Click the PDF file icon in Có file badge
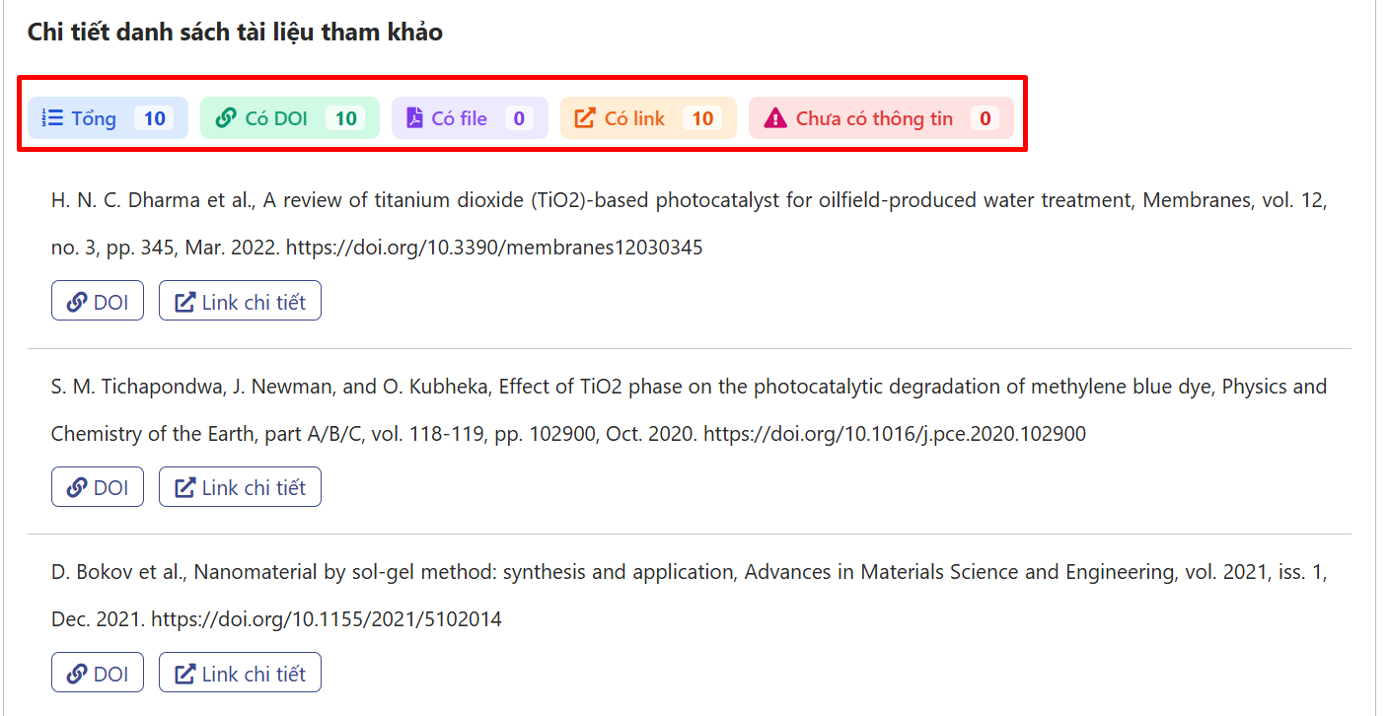The height and width of the screenshot is (716, 1388). 414,118
